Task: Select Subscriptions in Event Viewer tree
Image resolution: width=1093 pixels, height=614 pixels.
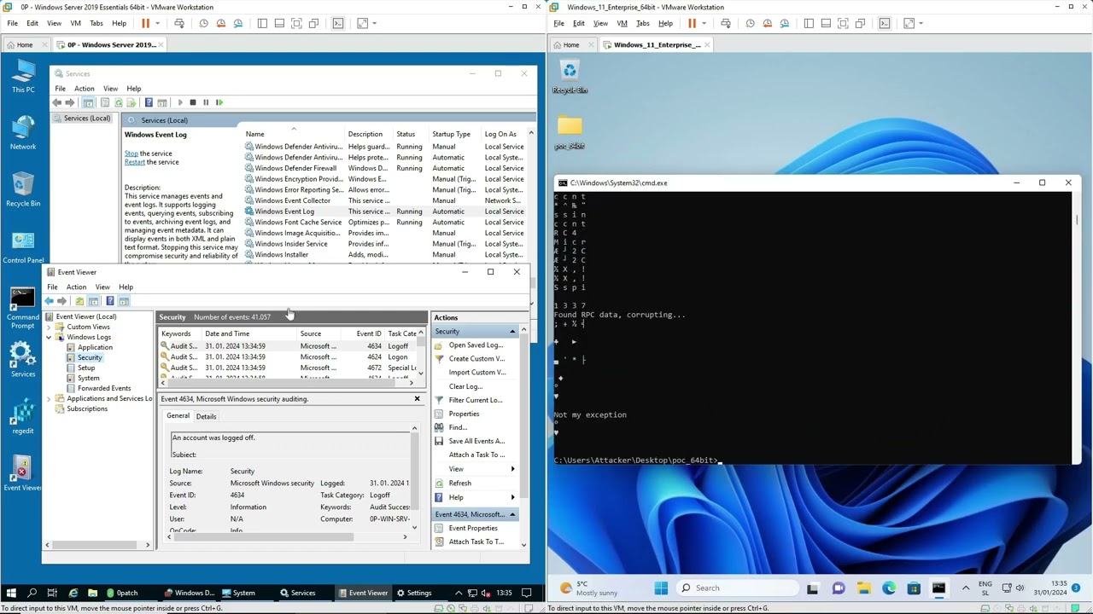Action: coord(87,408)
